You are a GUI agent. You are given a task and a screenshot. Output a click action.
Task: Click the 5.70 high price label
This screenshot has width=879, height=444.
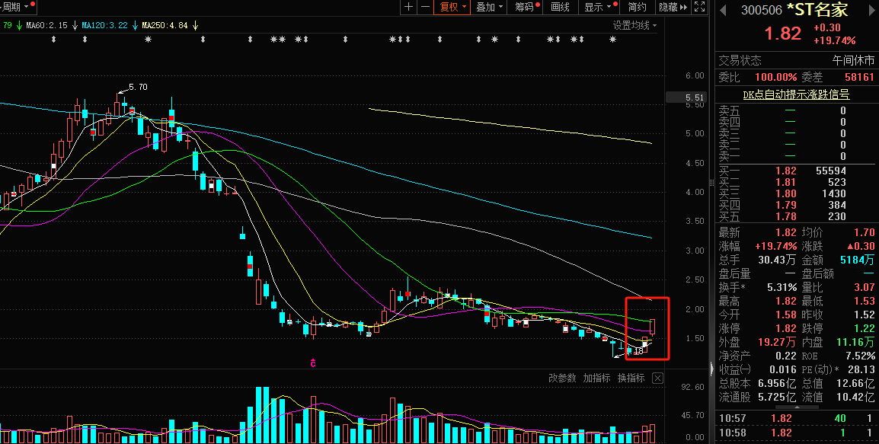(x=138, y=87)
